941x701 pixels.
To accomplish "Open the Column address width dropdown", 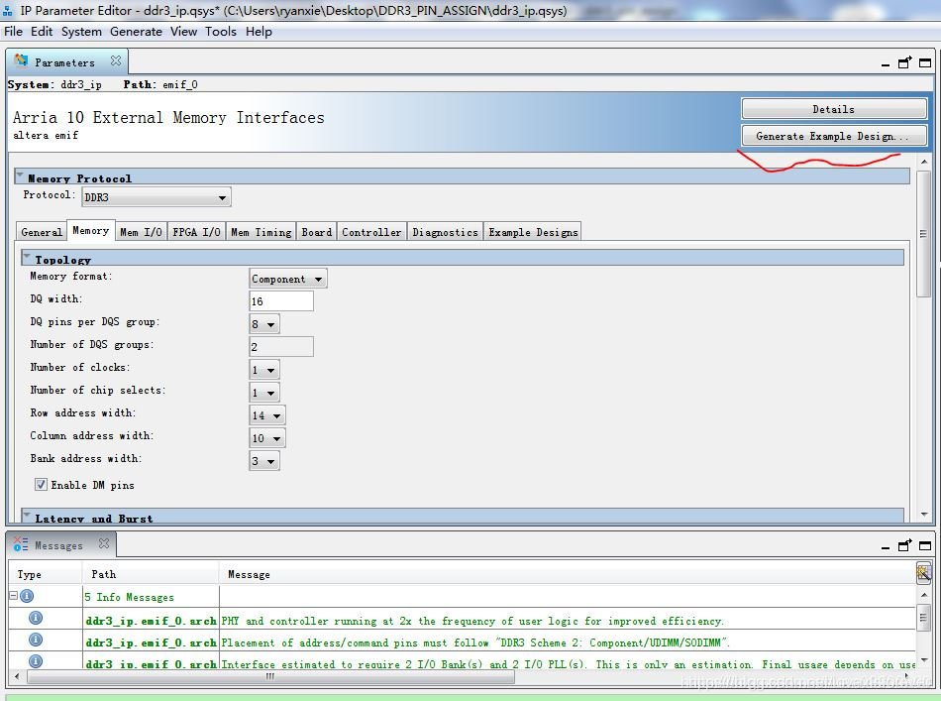I will click(x=267, y=438).
